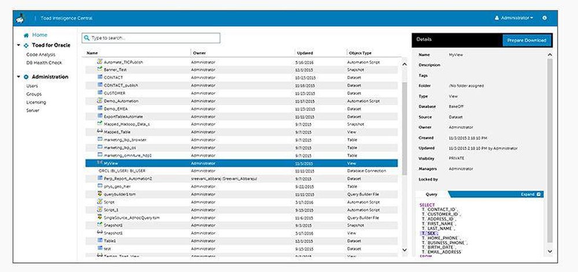Click ExportTableAutomate dataset icon
Viewport: 578px width, 272px height.
coord(99,116)
